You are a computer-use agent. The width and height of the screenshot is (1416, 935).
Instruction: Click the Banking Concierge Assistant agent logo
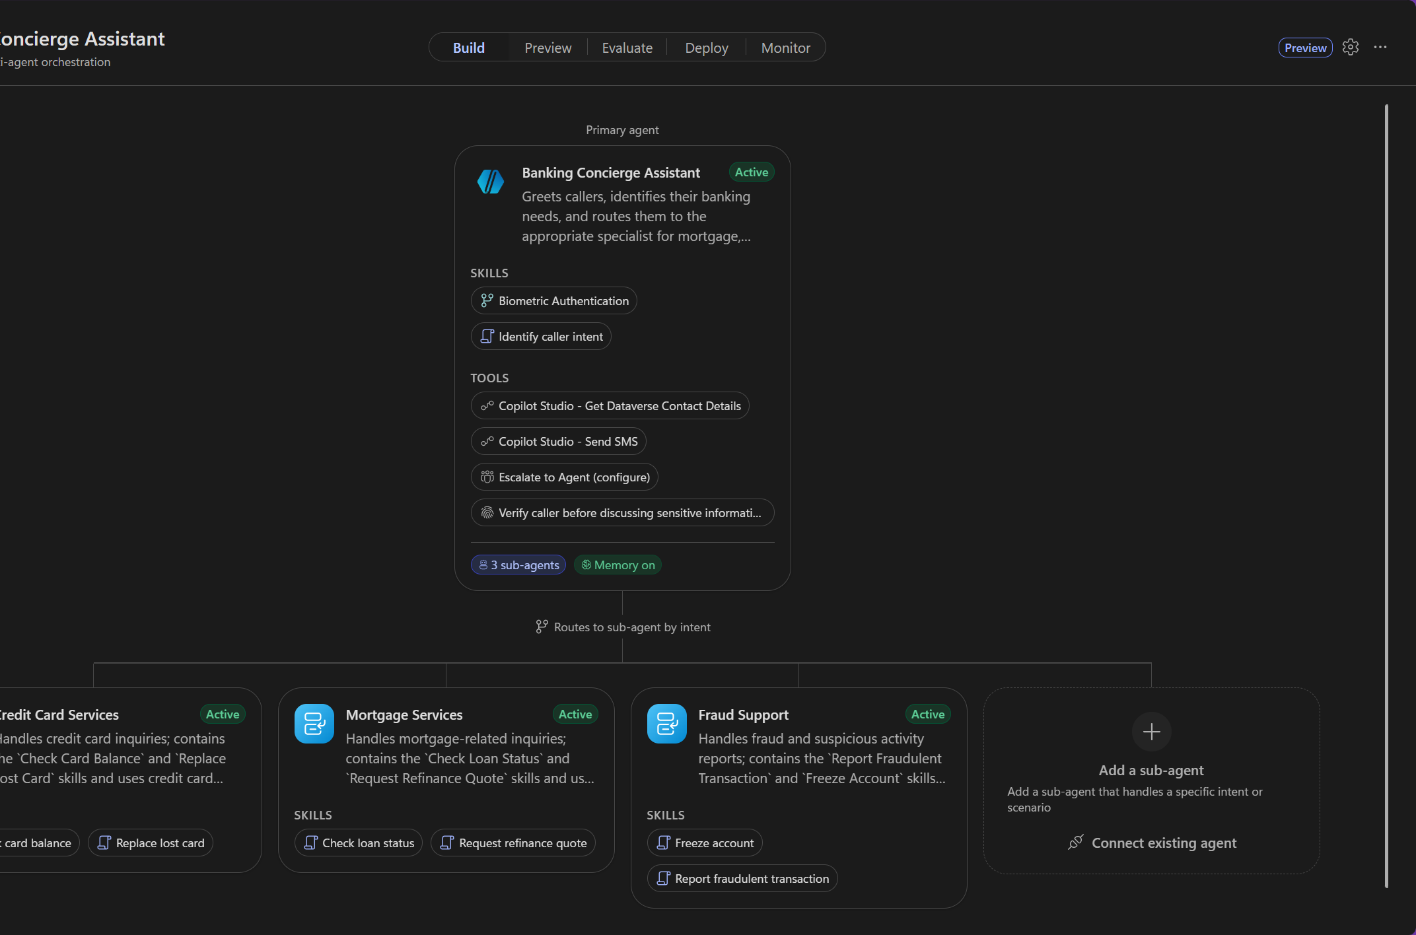pyautogui.click(x=491, y=182)
